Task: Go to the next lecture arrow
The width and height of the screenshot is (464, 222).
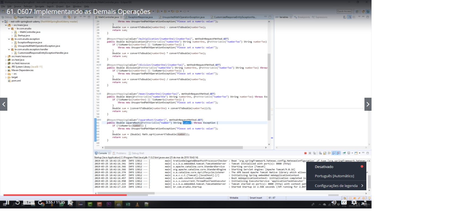Action: coord(368,104)
